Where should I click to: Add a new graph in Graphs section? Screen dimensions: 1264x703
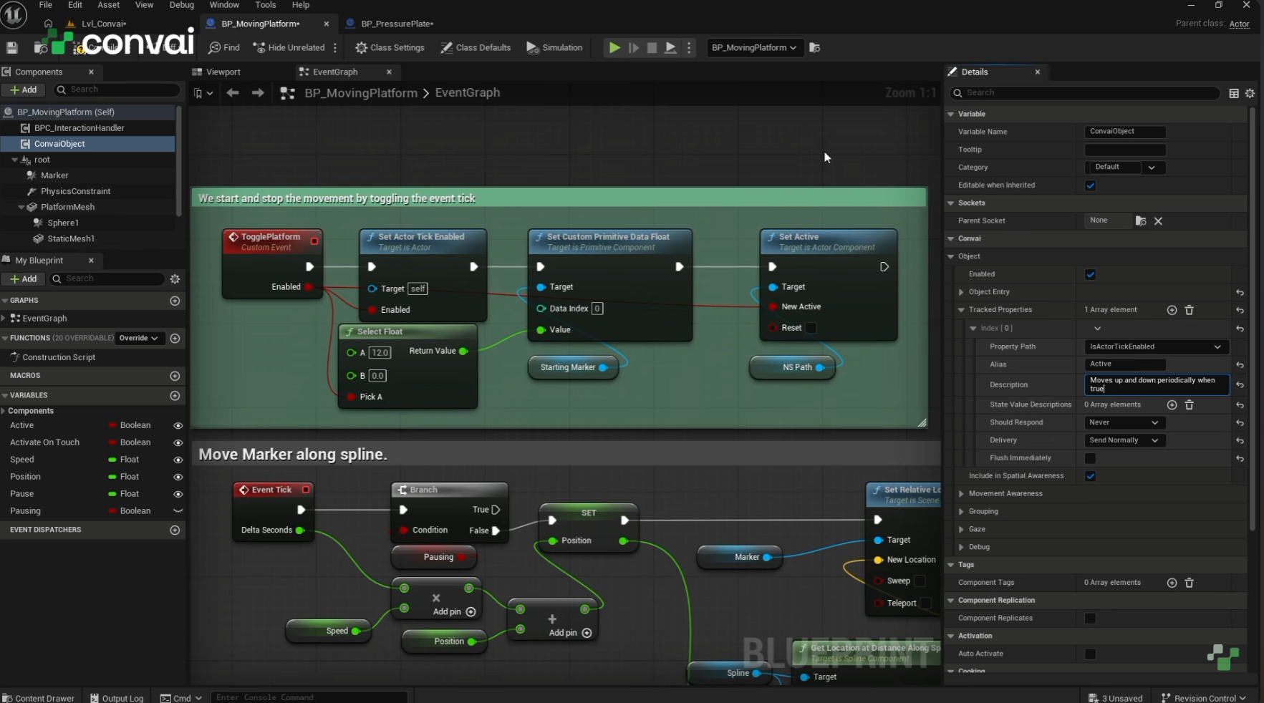click(x=175, y=301)
